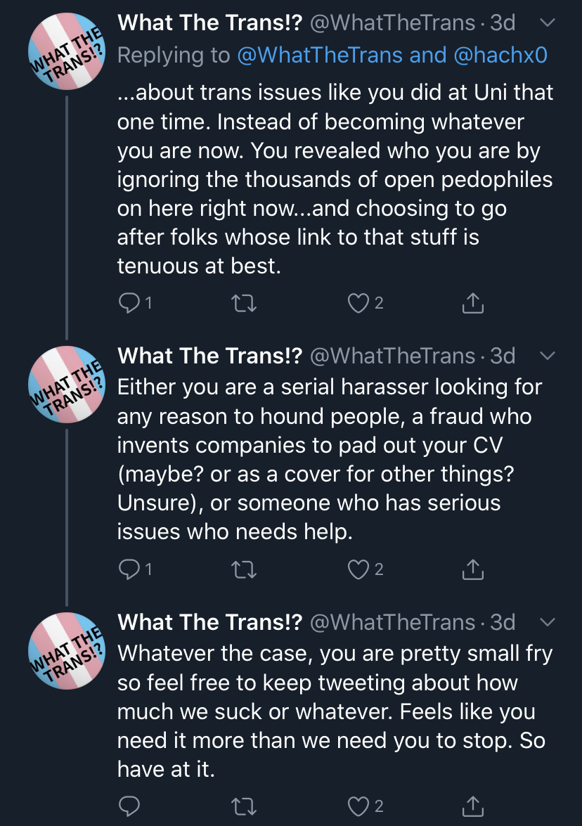The image size is (582, 826).
Task: Share the first tweet via share icon
Action: [473, 303]
